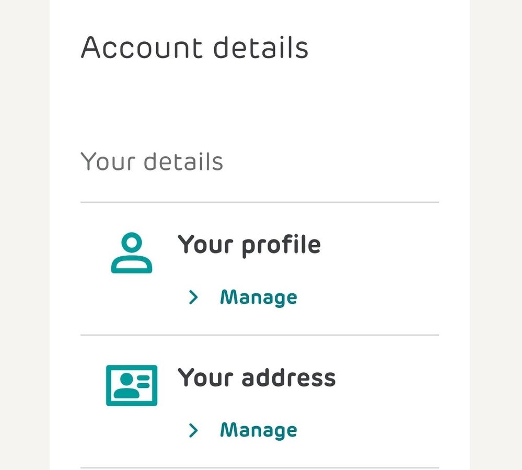Click the divider line above Your profile
Viewport: 522px width, 470px height.
coord(260,202)
